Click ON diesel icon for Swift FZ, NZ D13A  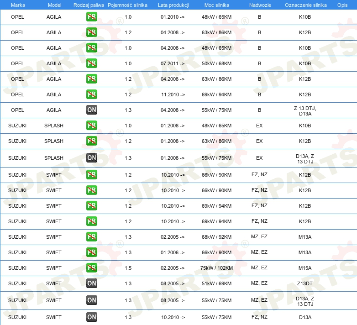pos(91,317)
